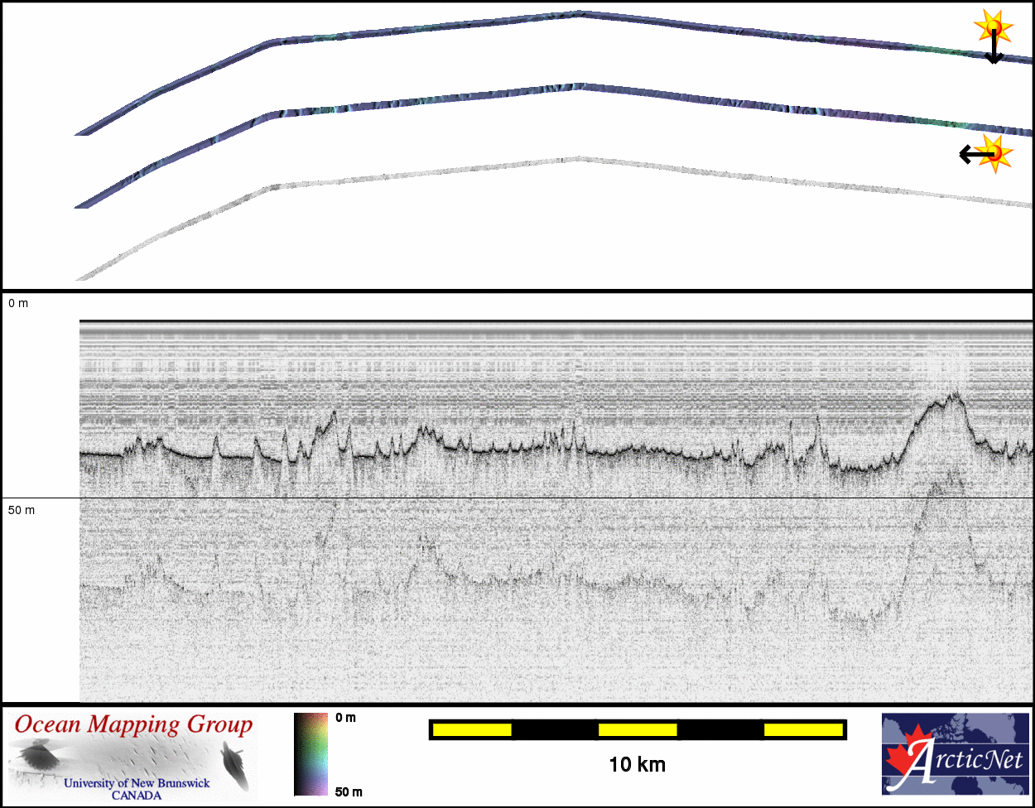Click the 0 m depth label on profile
The height and width of the screenshot is (808, 1035).
(18, 304)
